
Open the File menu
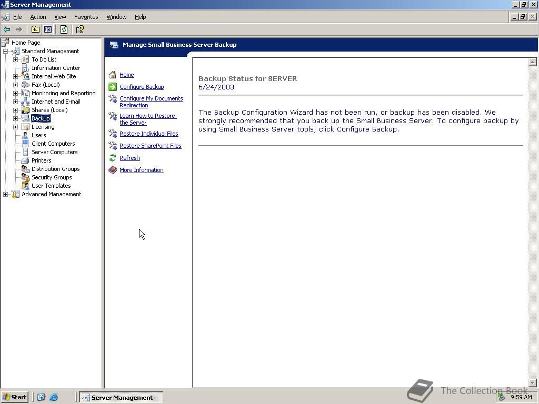[17, 17]
